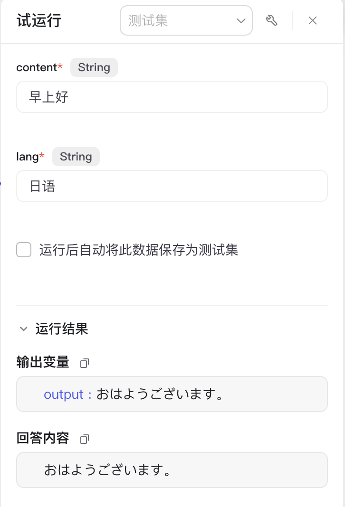Click the content input field
Screen dimensions: 345x507
point(172,97)
